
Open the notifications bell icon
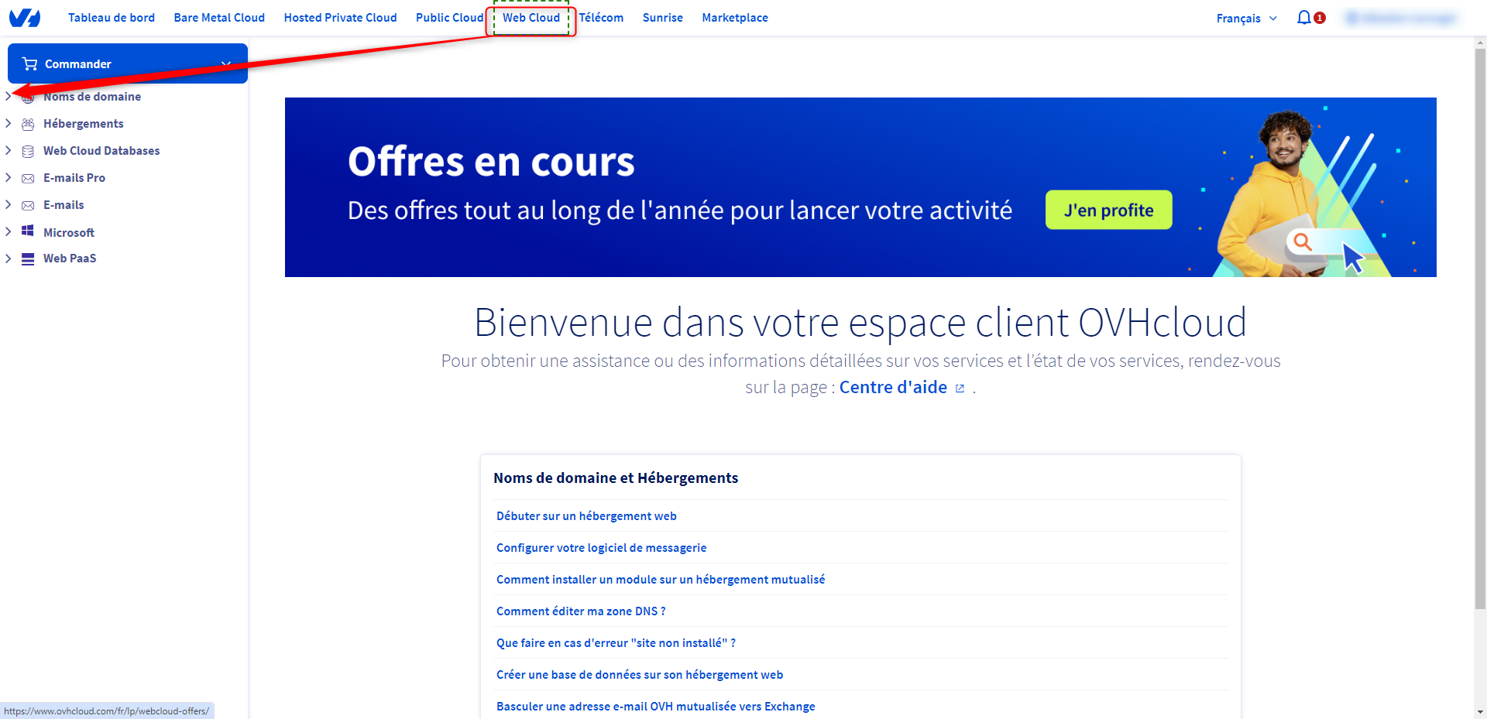coord(1304,17)
